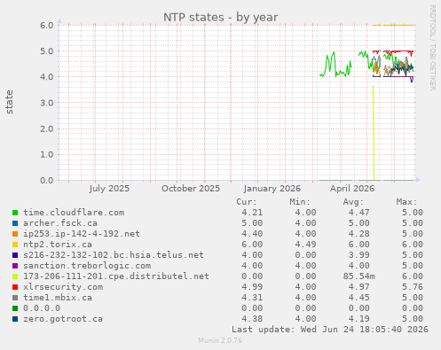Viewport: 441px width, 350px height.
Task: Select the time1.mbix.ca legend label
Action: [58, 298]
